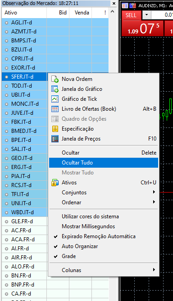Click the Ativos coins icon
This screenshot has width=173, height=301.
point(55,183)
